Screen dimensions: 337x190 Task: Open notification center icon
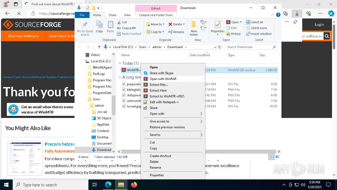328,185
